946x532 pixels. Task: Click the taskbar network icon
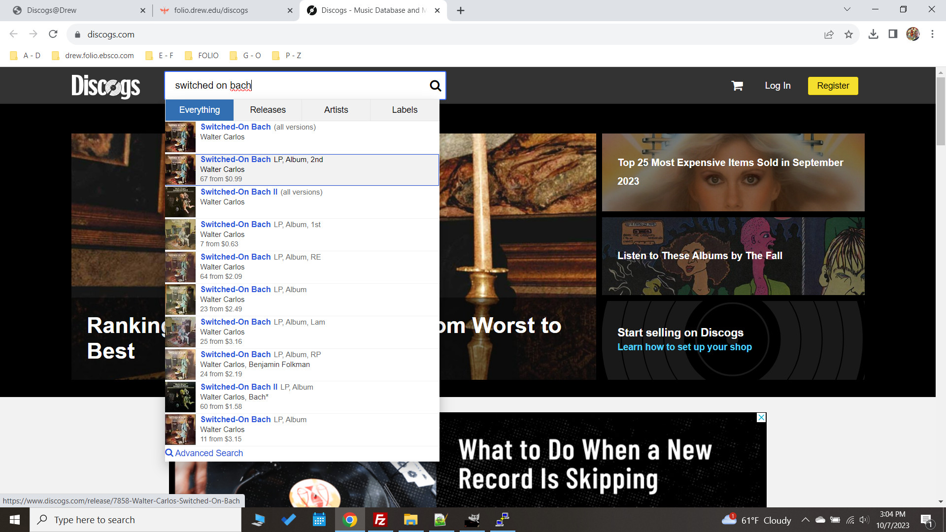click(850, 520)
